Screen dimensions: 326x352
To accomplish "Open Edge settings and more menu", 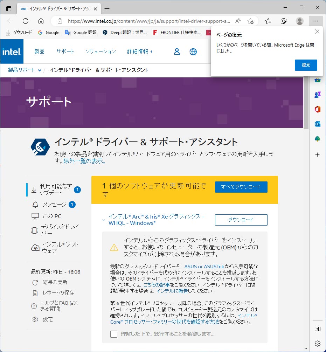I will [316, 21].
